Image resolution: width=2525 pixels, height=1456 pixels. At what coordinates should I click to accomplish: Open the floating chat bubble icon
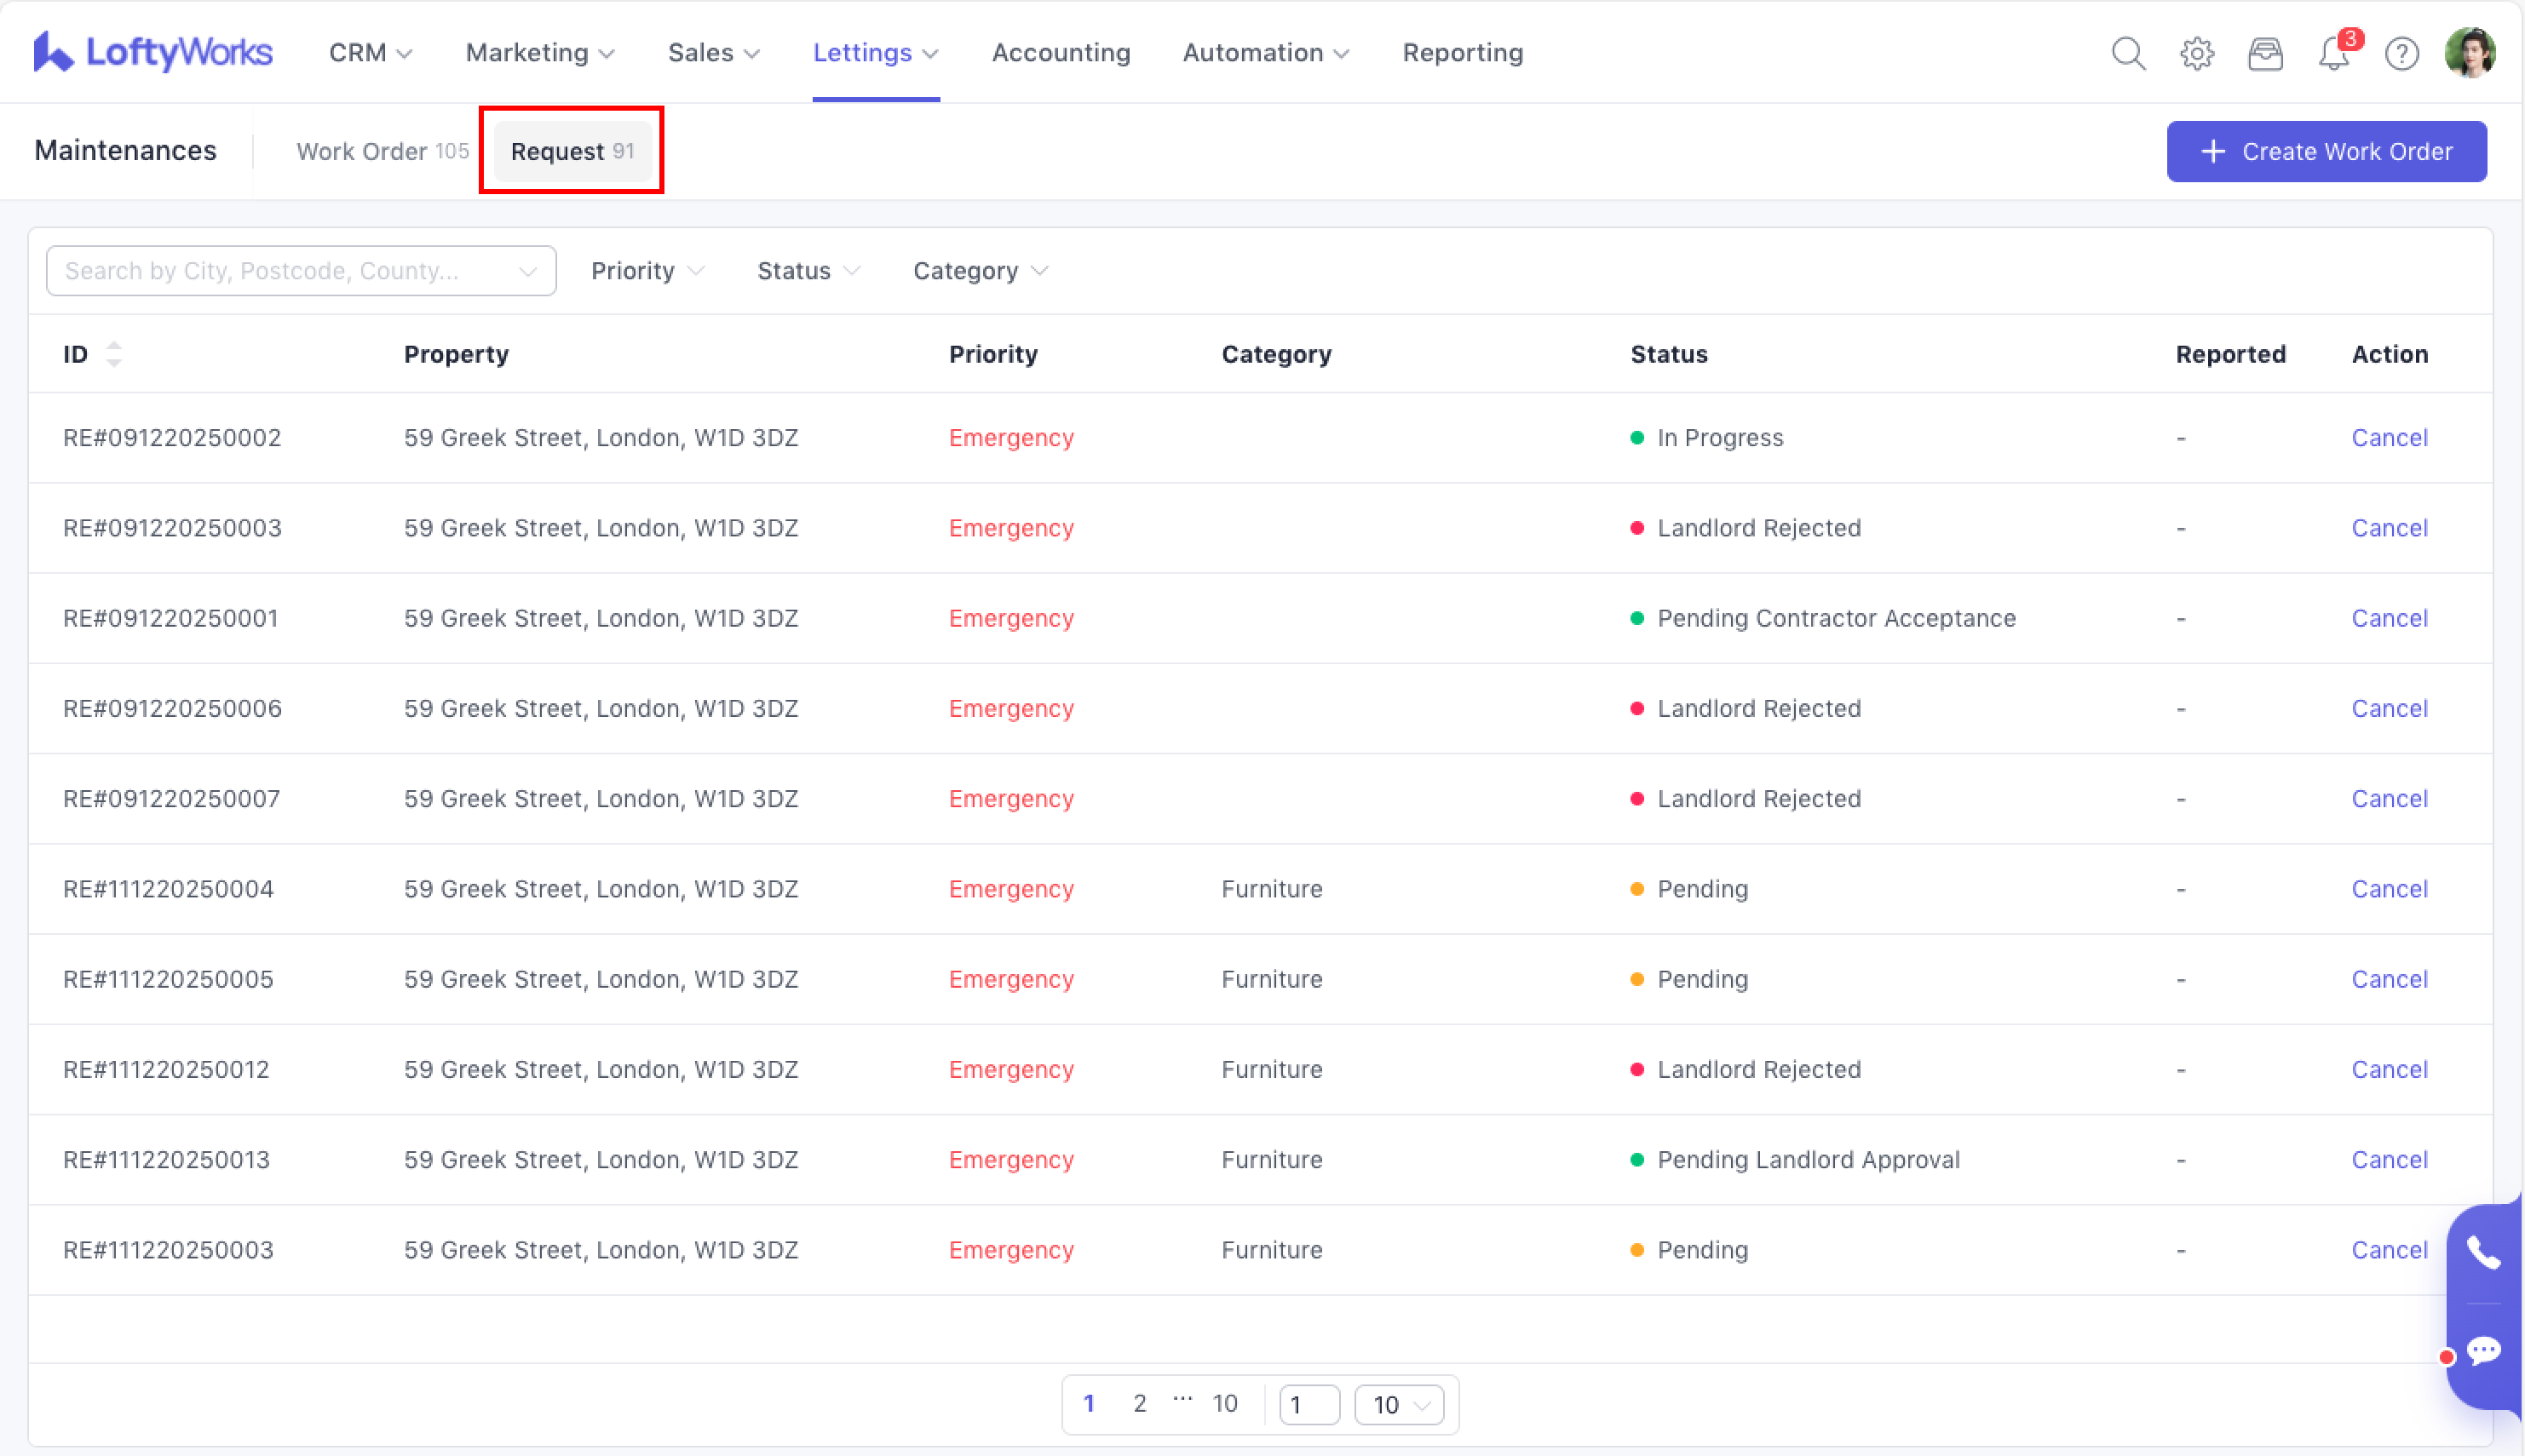point(2483,1351)
